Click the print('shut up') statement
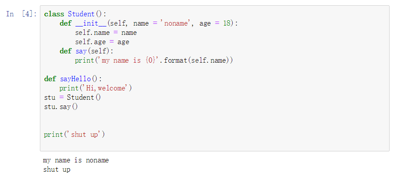 coord(74,134)
